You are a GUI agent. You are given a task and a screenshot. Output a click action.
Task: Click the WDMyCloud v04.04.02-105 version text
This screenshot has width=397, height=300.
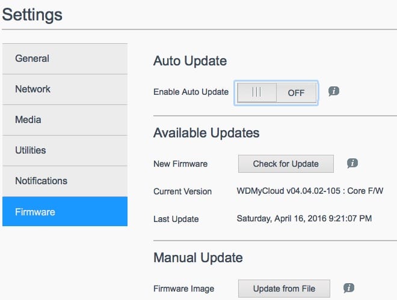[x=310, y=191]
